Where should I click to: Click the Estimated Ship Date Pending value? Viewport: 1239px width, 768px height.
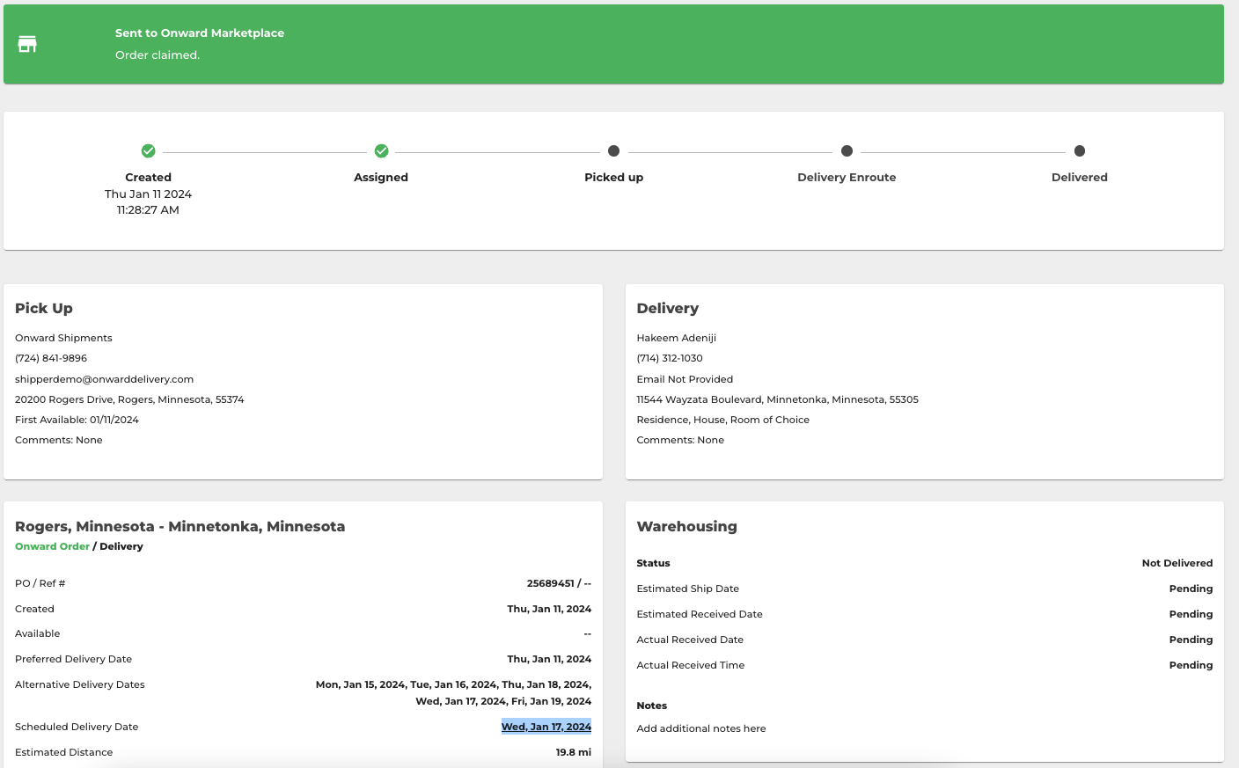[1190, 589]
